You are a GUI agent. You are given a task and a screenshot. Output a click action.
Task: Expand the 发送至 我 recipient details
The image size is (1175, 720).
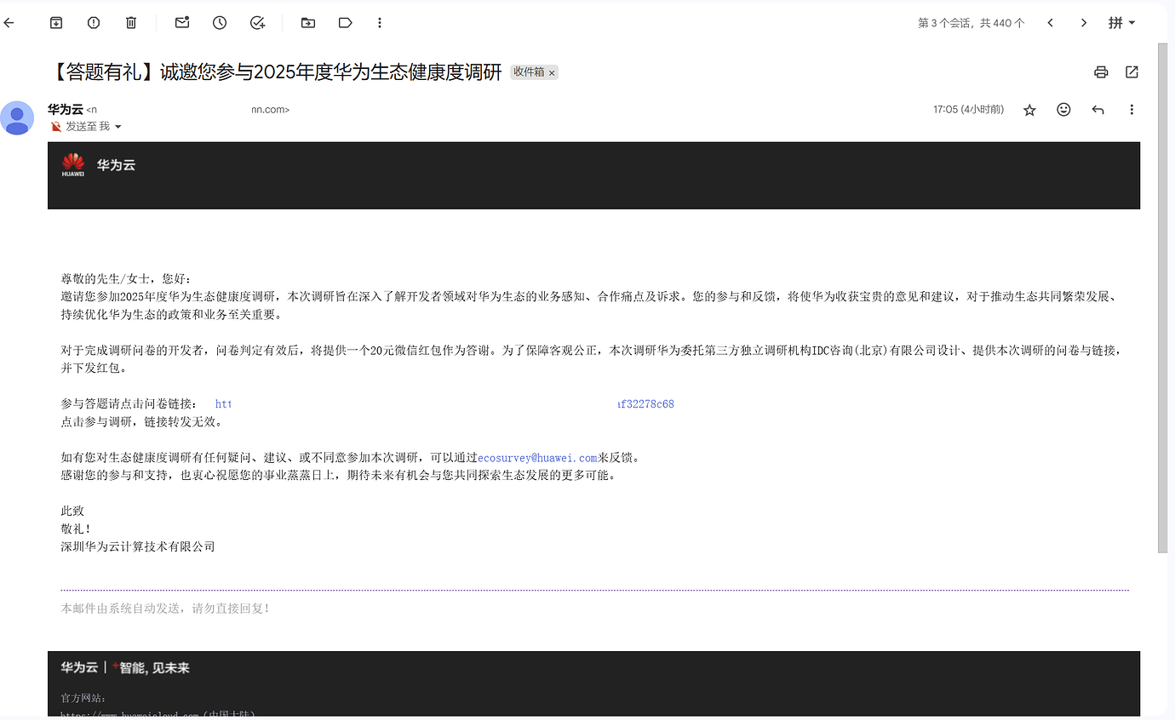coord(117,127)
